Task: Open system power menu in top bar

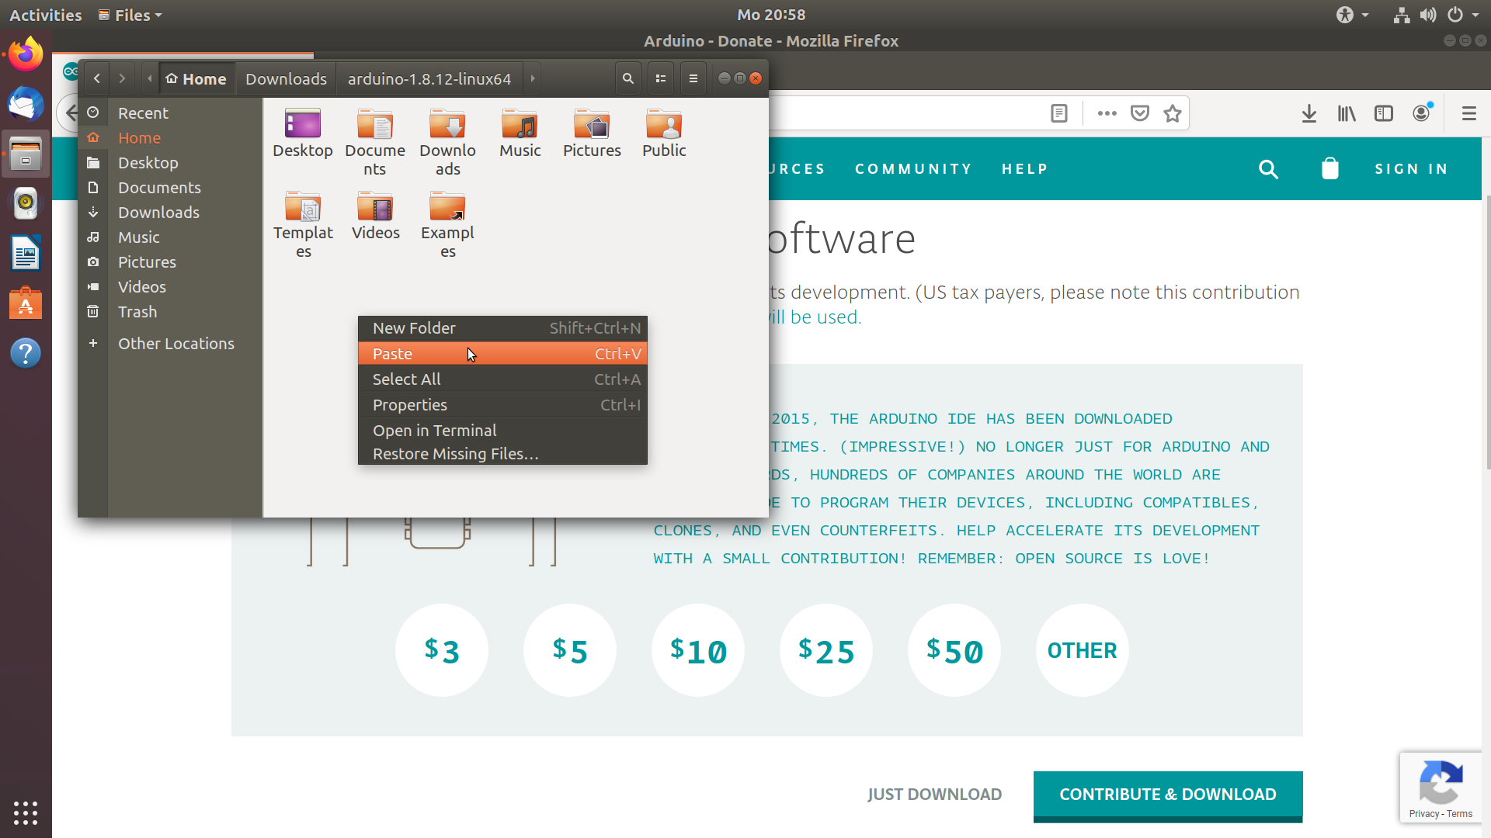Action: (1463, 15)
